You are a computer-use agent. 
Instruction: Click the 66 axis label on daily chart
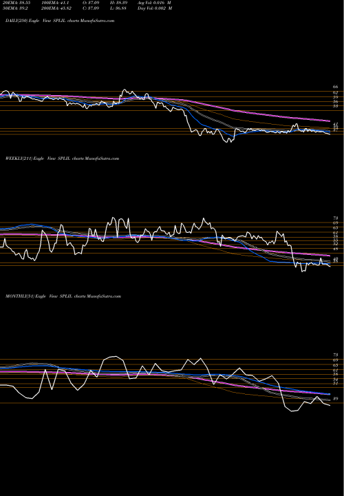coord(336,87)
